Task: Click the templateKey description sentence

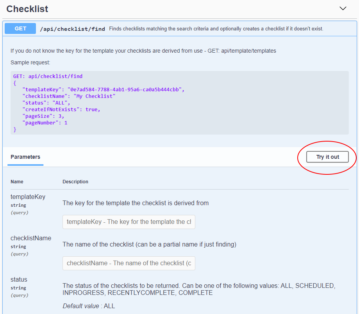Action: point(136,203)
